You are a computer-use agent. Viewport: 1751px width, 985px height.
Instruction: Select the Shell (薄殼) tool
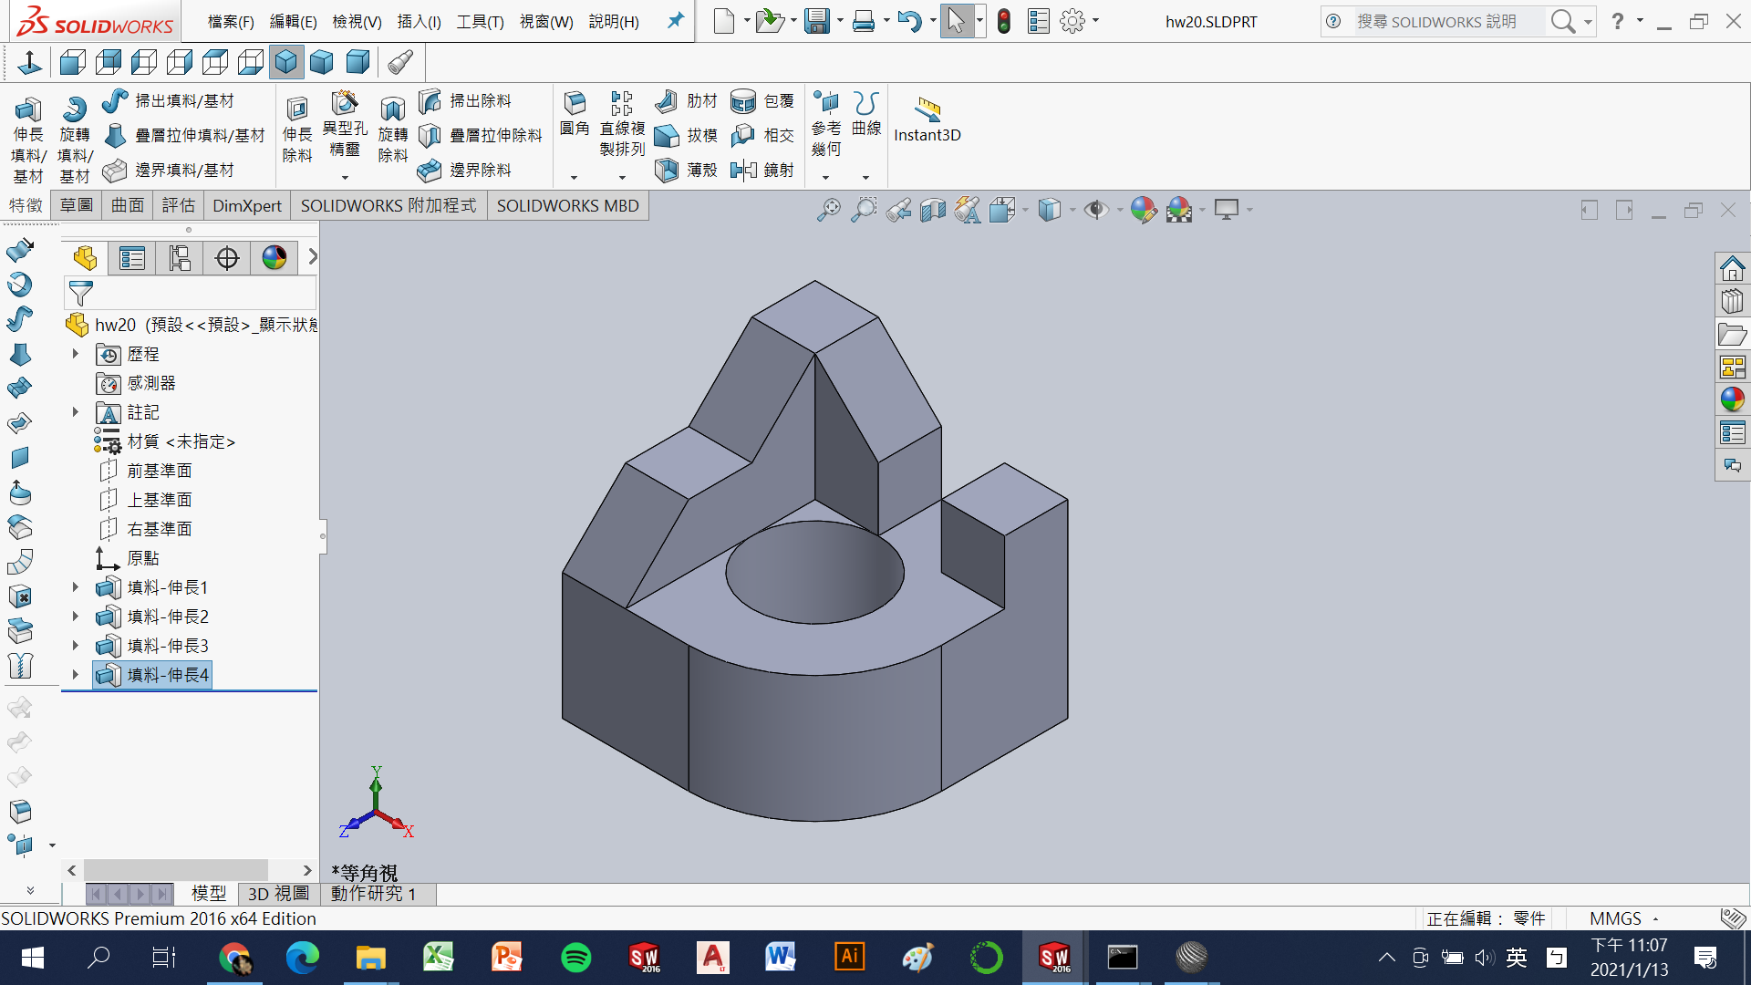pyautogui.click(x=667, y=170)
